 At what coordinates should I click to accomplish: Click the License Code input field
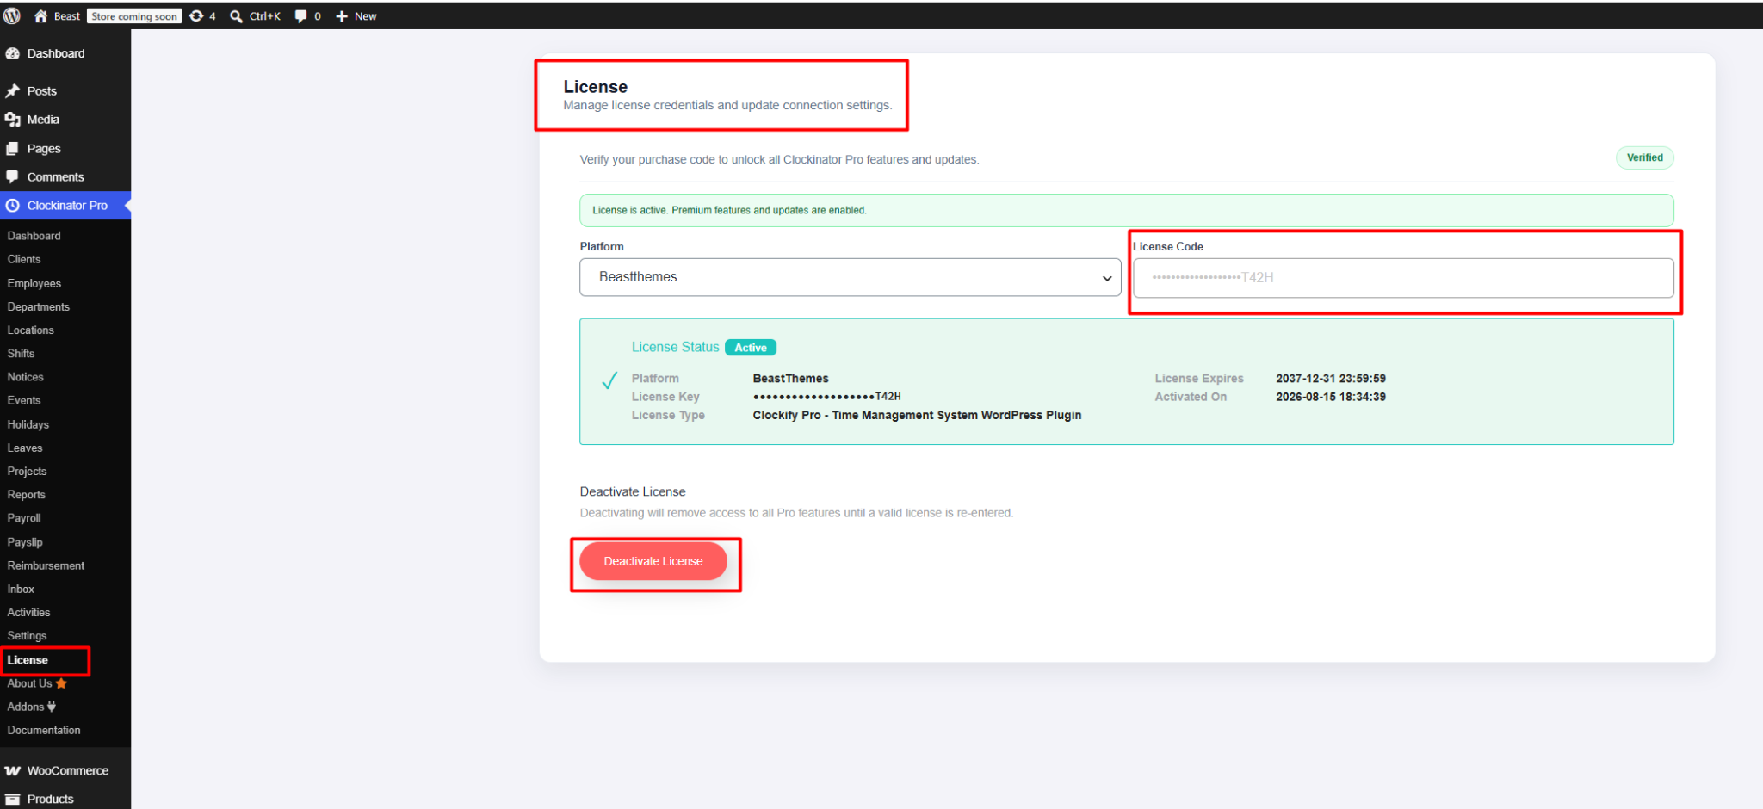click(x=1403, y=278)
